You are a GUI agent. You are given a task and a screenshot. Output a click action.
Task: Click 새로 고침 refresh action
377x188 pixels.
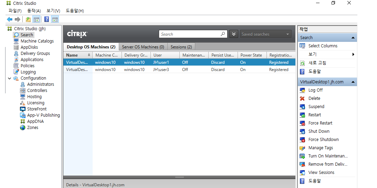pos(317,63)
